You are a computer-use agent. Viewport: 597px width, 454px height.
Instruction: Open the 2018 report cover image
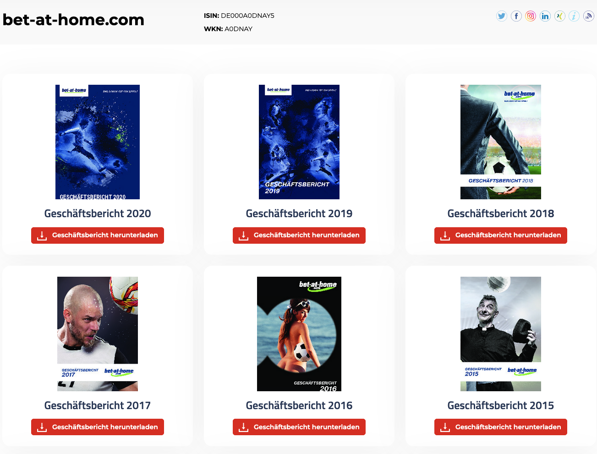pyautogui.click(x=501, y=142)
